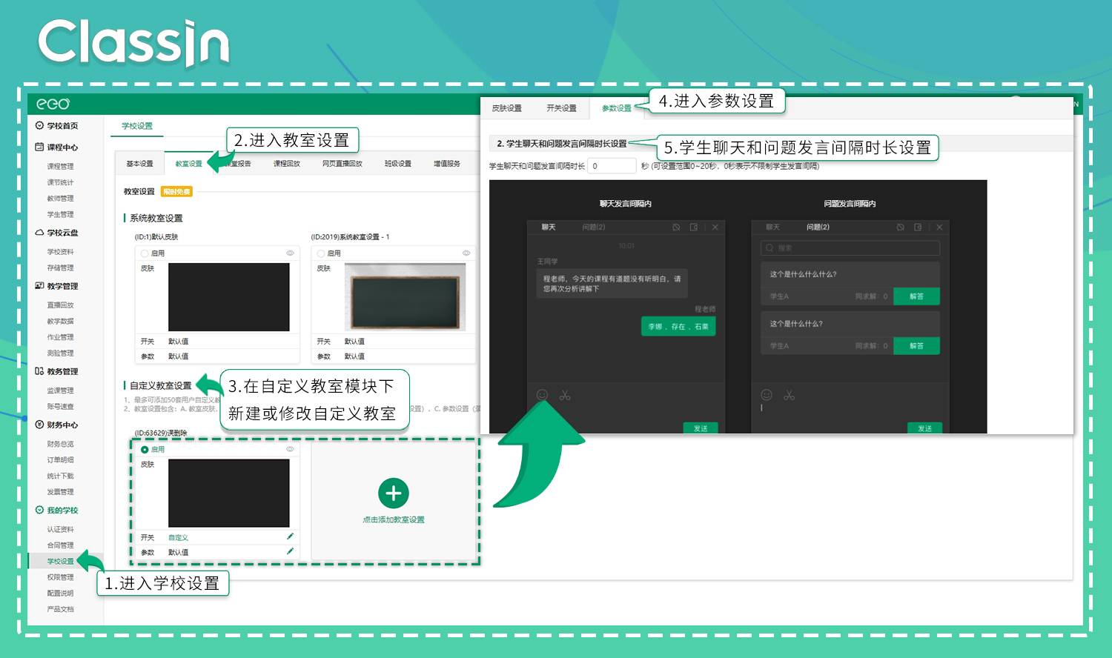The image size is (1112, 658).
Task: Open 课程管理 in the sidebar
Action: point(60,167)
